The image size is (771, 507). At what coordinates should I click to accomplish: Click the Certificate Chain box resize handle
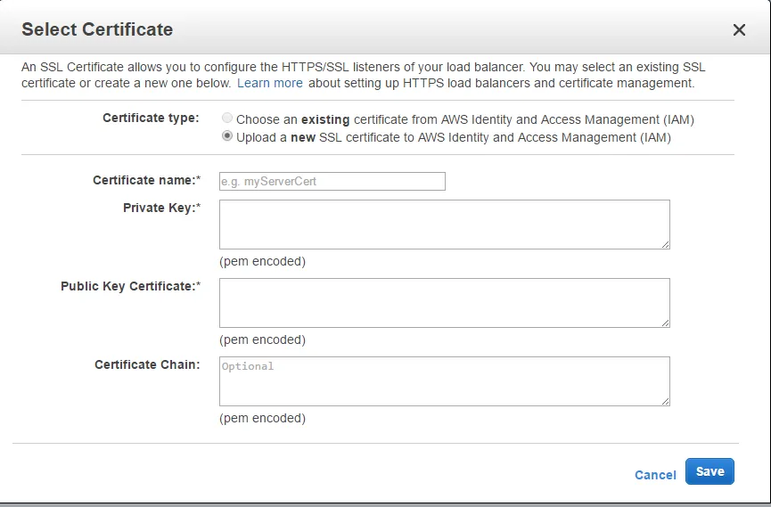click(x=665, y=400)
